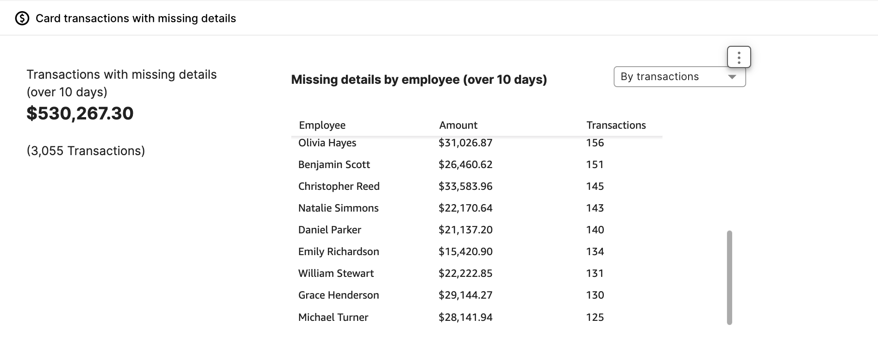Sort table by the Amount column header
The image size is (878, 363).
tap(458, 125)
